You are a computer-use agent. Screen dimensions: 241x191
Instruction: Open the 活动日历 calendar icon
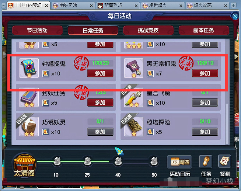(179, 162)
